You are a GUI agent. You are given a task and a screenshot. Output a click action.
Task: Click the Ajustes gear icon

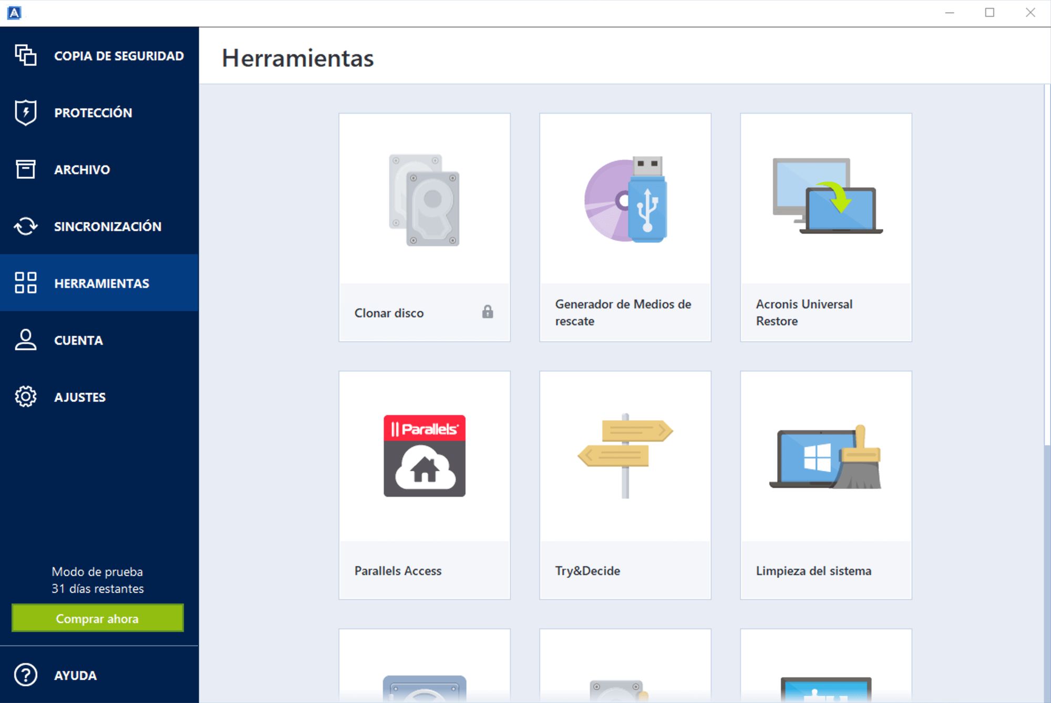25,397
